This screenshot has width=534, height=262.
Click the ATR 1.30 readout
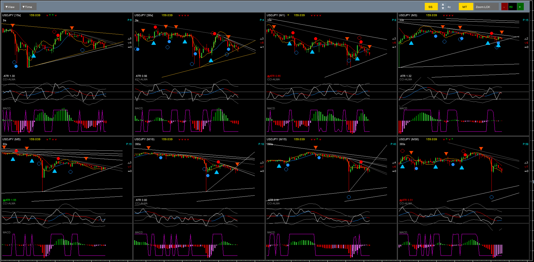pyautogui.click(x=9, y=76)
